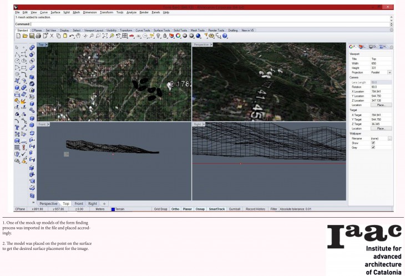Click the Pan hand icon
405x276 pixels.
pos(78,36)
